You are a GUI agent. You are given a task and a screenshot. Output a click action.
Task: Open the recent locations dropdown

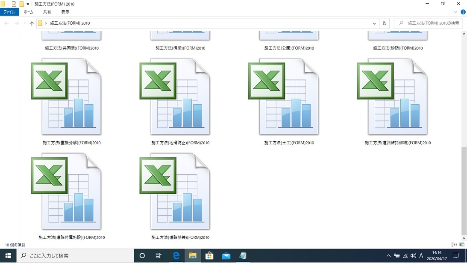[x=24, y=23]
